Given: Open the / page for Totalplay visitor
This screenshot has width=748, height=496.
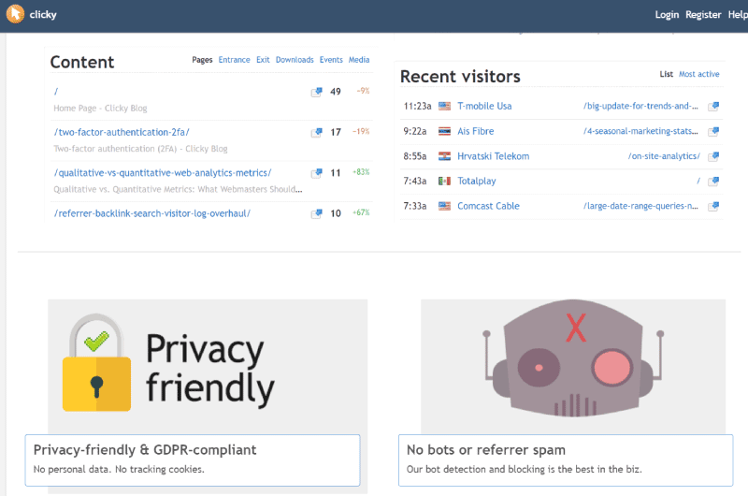Looking at the screenshot, I should tap(698, 181).
